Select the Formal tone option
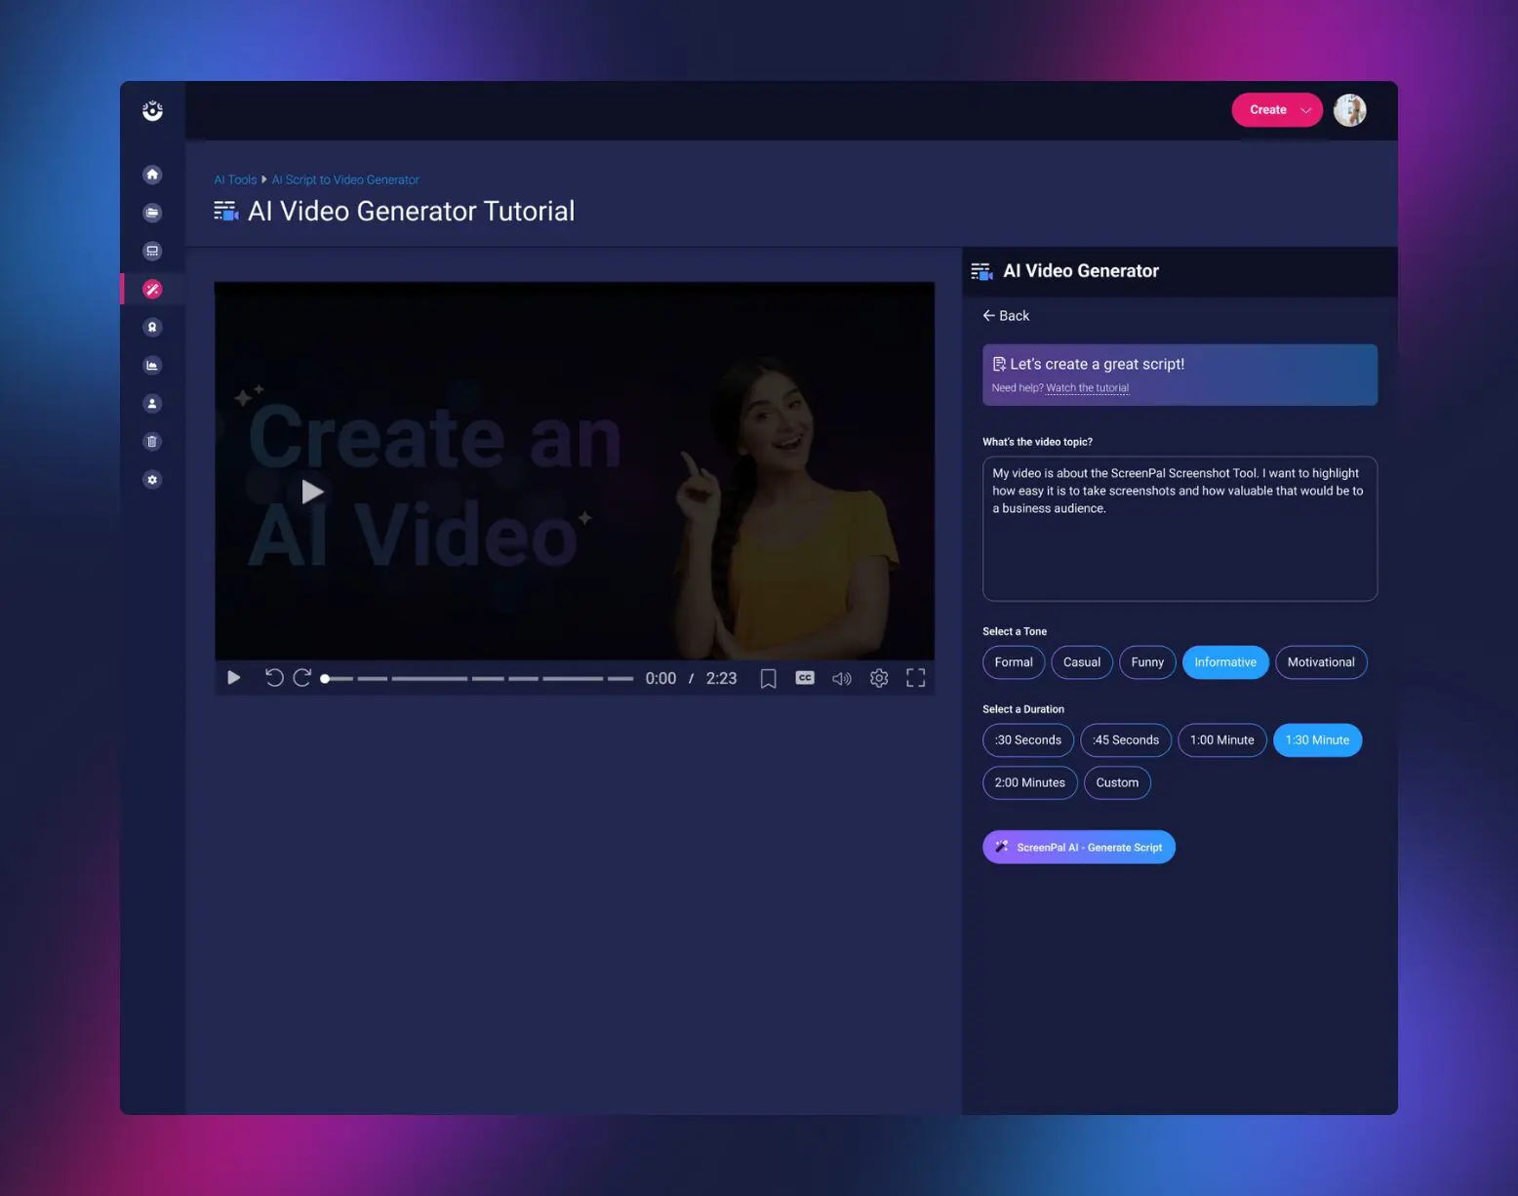This screenshot has width=1518, height=1196. pos(1013,662)
